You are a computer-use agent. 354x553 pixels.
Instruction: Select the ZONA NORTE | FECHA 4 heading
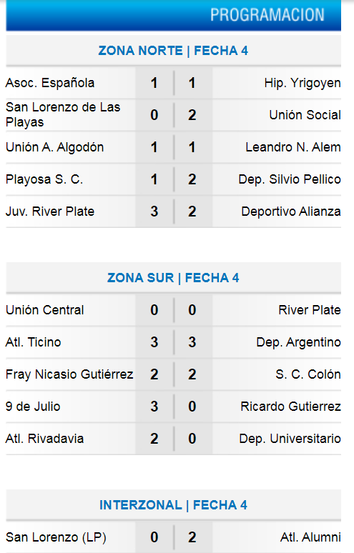[x=173, y=51]
